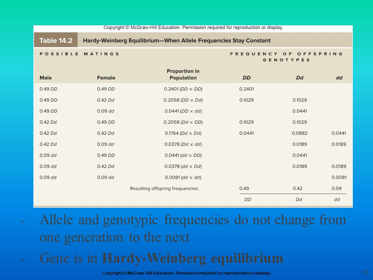Click the 'Proportion in Population' column header
Image resolution: width=373 pixels, height=280 pixels.
pyautogui.click(x=183, y=74)
